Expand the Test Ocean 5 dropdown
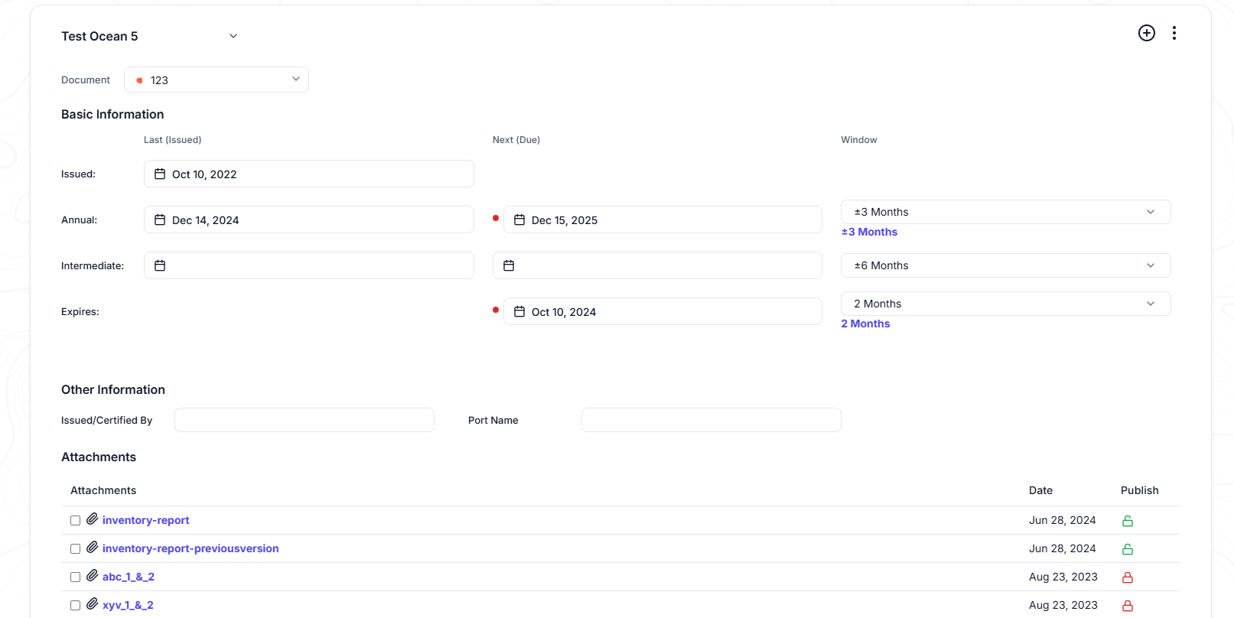Image resolution: width=1234 pixels, height=618 pixels. point(233,36)
